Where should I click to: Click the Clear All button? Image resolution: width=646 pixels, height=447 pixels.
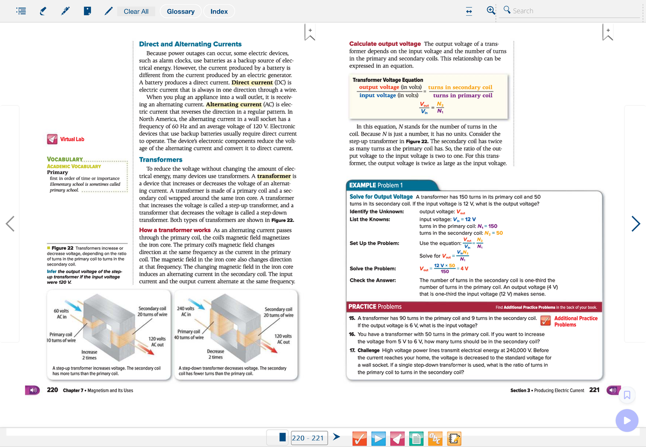(136, 11)
